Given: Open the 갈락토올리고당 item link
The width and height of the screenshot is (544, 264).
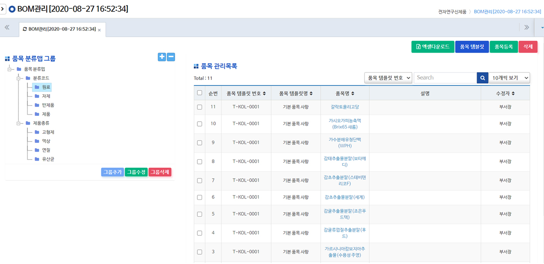Looking at the screenshot, I should [345, 107].
